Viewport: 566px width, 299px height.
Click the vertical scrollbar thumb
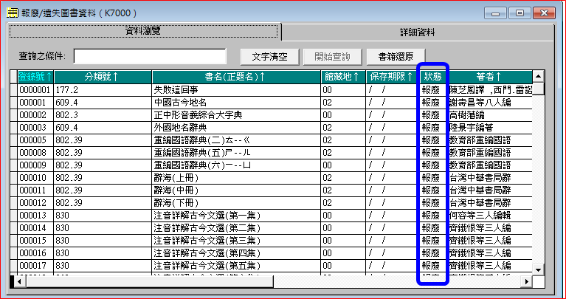point(538,89)
